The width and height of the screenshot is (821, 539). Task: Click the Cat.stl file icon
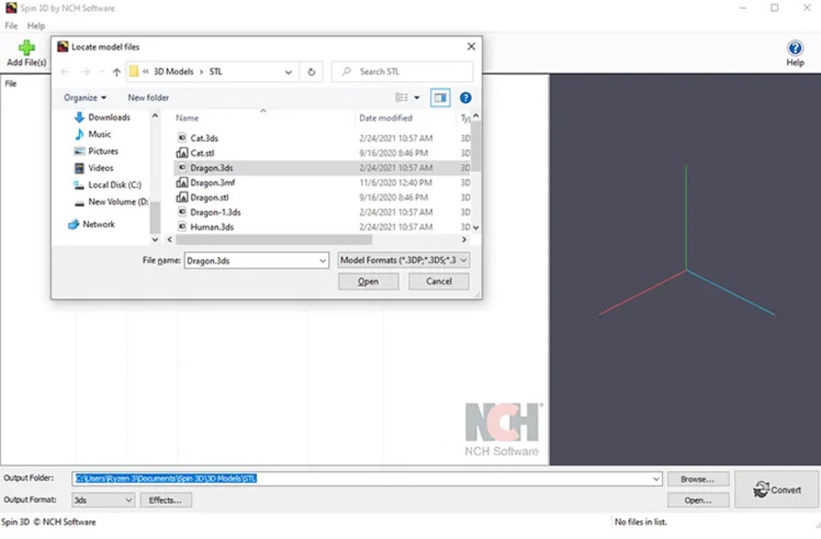pos(181,153)
